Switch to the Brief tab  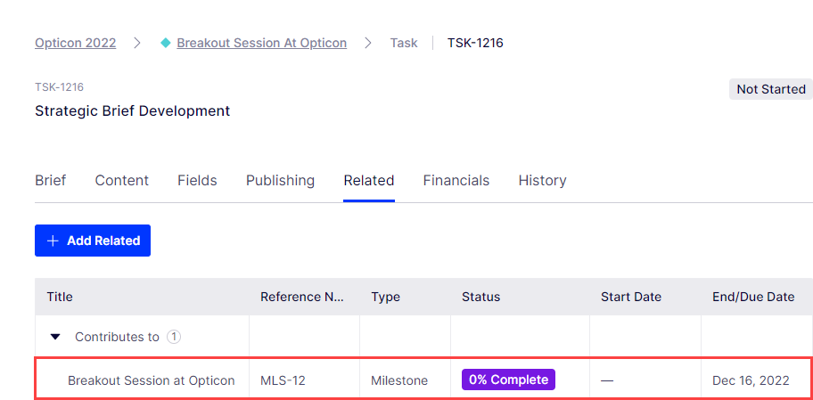[50, 180]
